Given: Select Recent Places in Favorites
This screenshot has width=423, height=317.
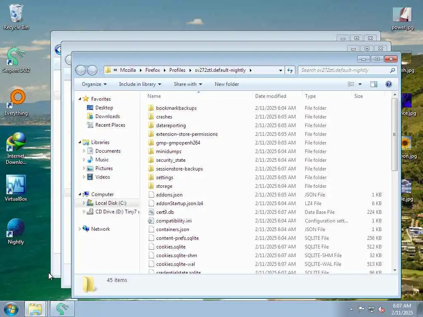Looking at the screenshot, I should [x=110, y=125].
